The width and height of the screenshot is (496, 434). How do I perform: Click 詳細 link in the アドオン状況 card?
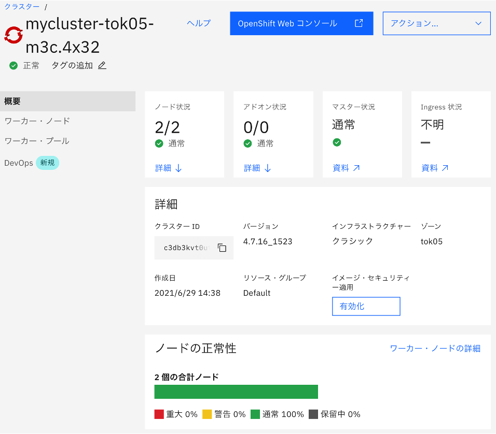pyautogui.click(x=252, y=168)
